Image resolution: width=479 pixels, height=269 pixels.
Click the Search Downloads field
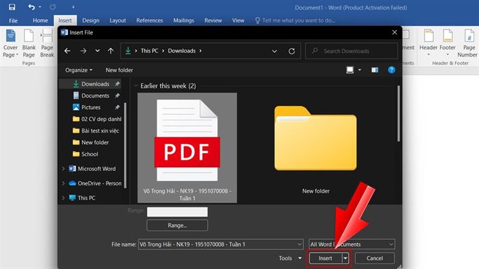[352, 51]
